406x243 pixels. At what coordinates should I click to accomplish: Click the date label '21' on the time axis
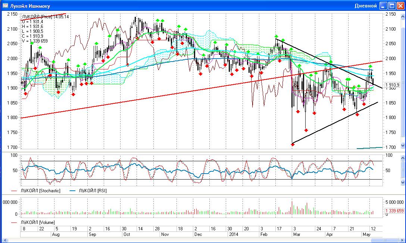[x=352, y=229]
